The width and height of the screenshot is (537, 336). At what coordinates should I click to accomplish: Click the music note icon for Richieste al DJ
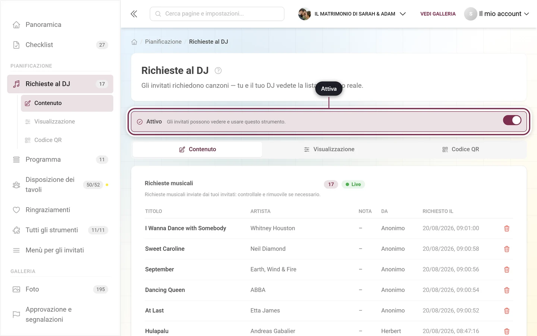(x=16, y=84)
